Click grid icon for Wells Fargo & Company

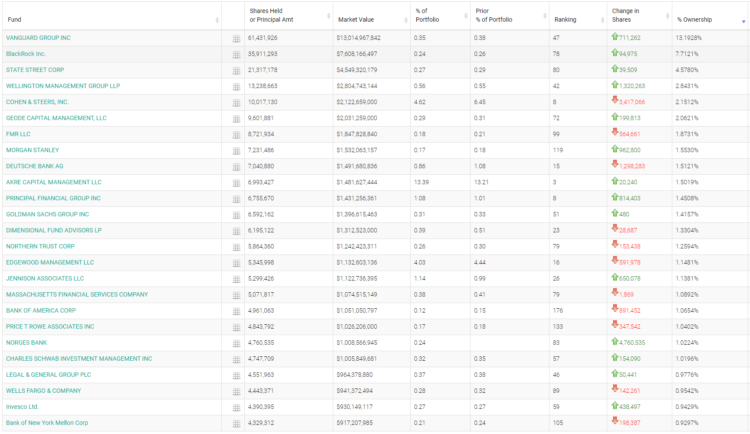237,392
